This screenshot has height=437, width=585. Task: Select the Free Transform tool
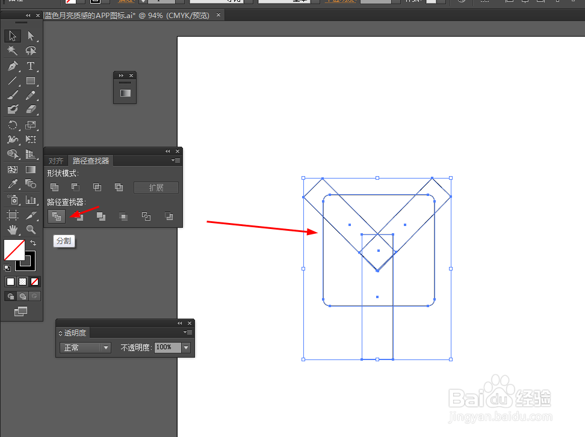[31, 139]
